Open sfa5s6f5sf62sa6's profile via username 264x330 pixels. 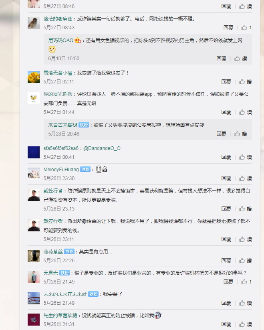click(61, 148)
